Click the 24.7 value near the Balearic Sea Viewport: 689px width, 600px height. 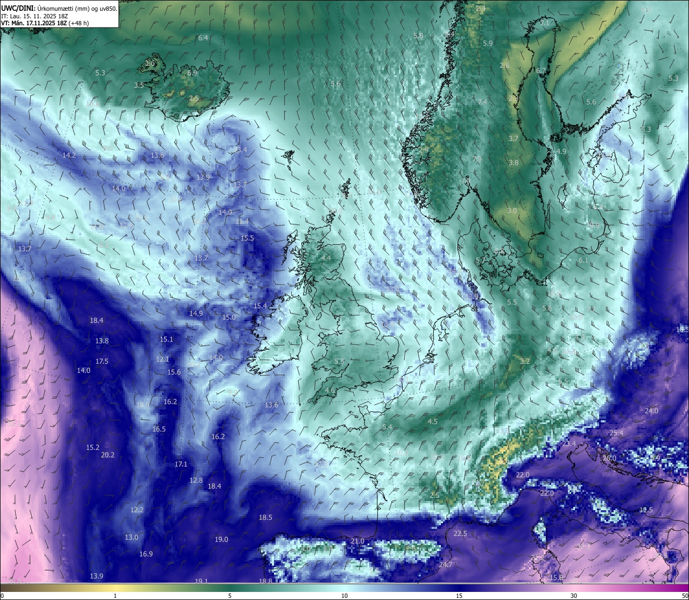coord(446,565)
